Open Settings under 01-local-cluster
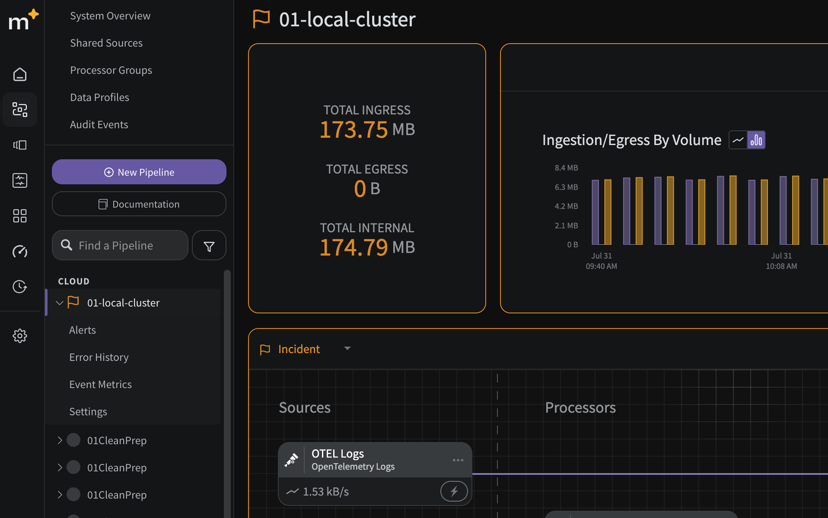Viewport: 828px width, 518px height. [x=88, y=412]
